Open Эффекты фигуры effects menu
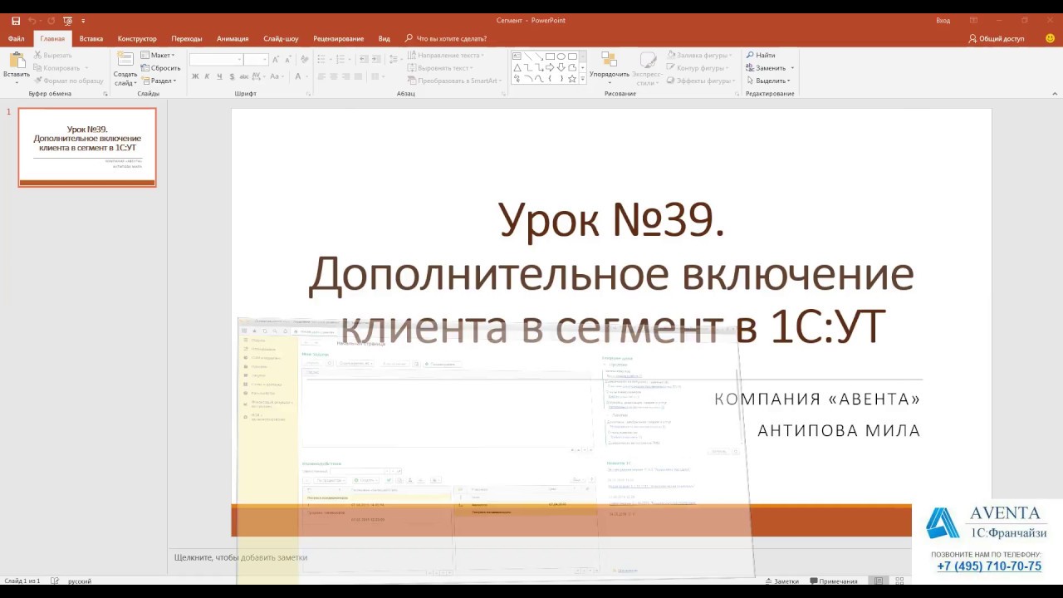This screenshot has width=1063, height=598. coord(702,81)
